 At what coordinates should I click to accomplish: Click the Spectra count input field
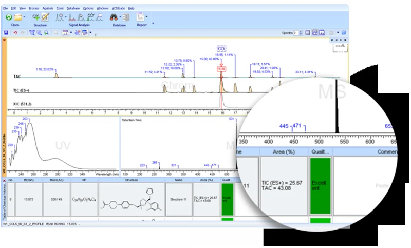pos(296,33)
